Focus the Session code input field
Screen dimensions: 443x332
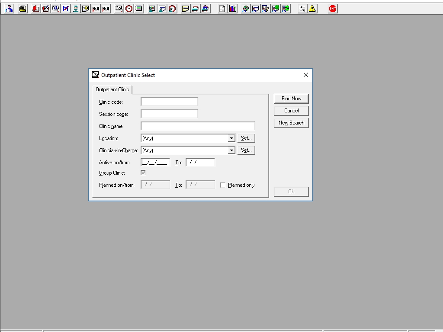coord(169,114)
